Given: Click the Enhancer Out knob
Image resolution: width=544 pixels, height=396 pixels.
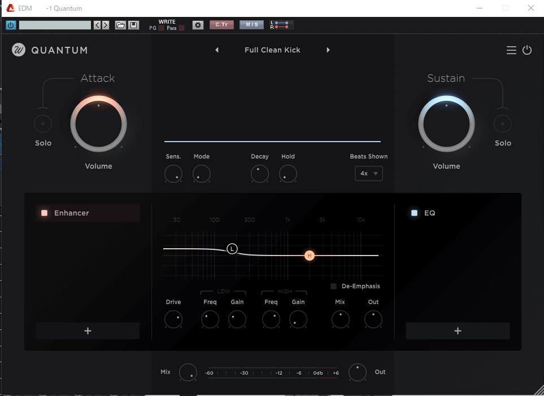Looking at the screenshot, I should pyautogui.click(x=373, y=319).
